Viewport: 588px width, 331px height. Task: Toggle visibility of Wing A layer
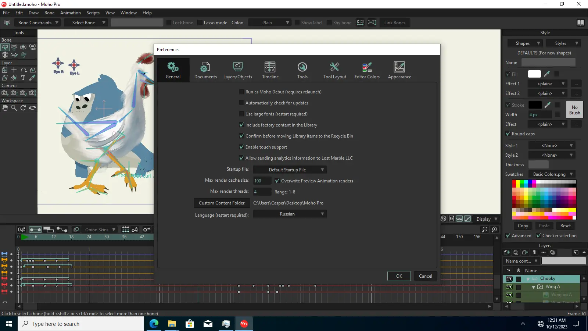click(x=509, y=287)
